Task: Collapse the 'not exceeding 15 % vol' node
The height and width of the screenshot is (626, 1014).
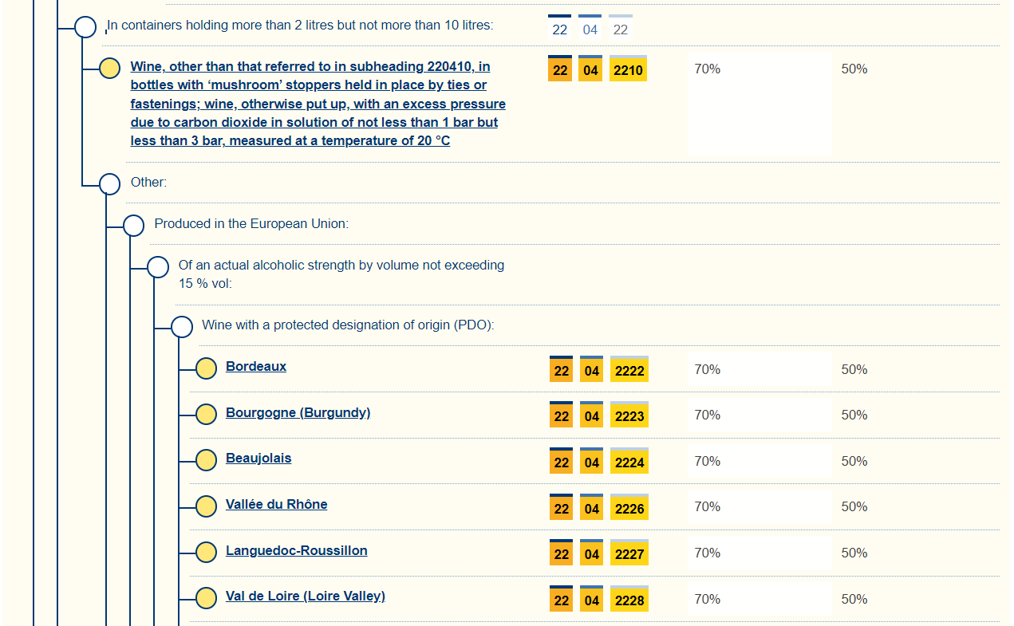Action: coord(158,266)
